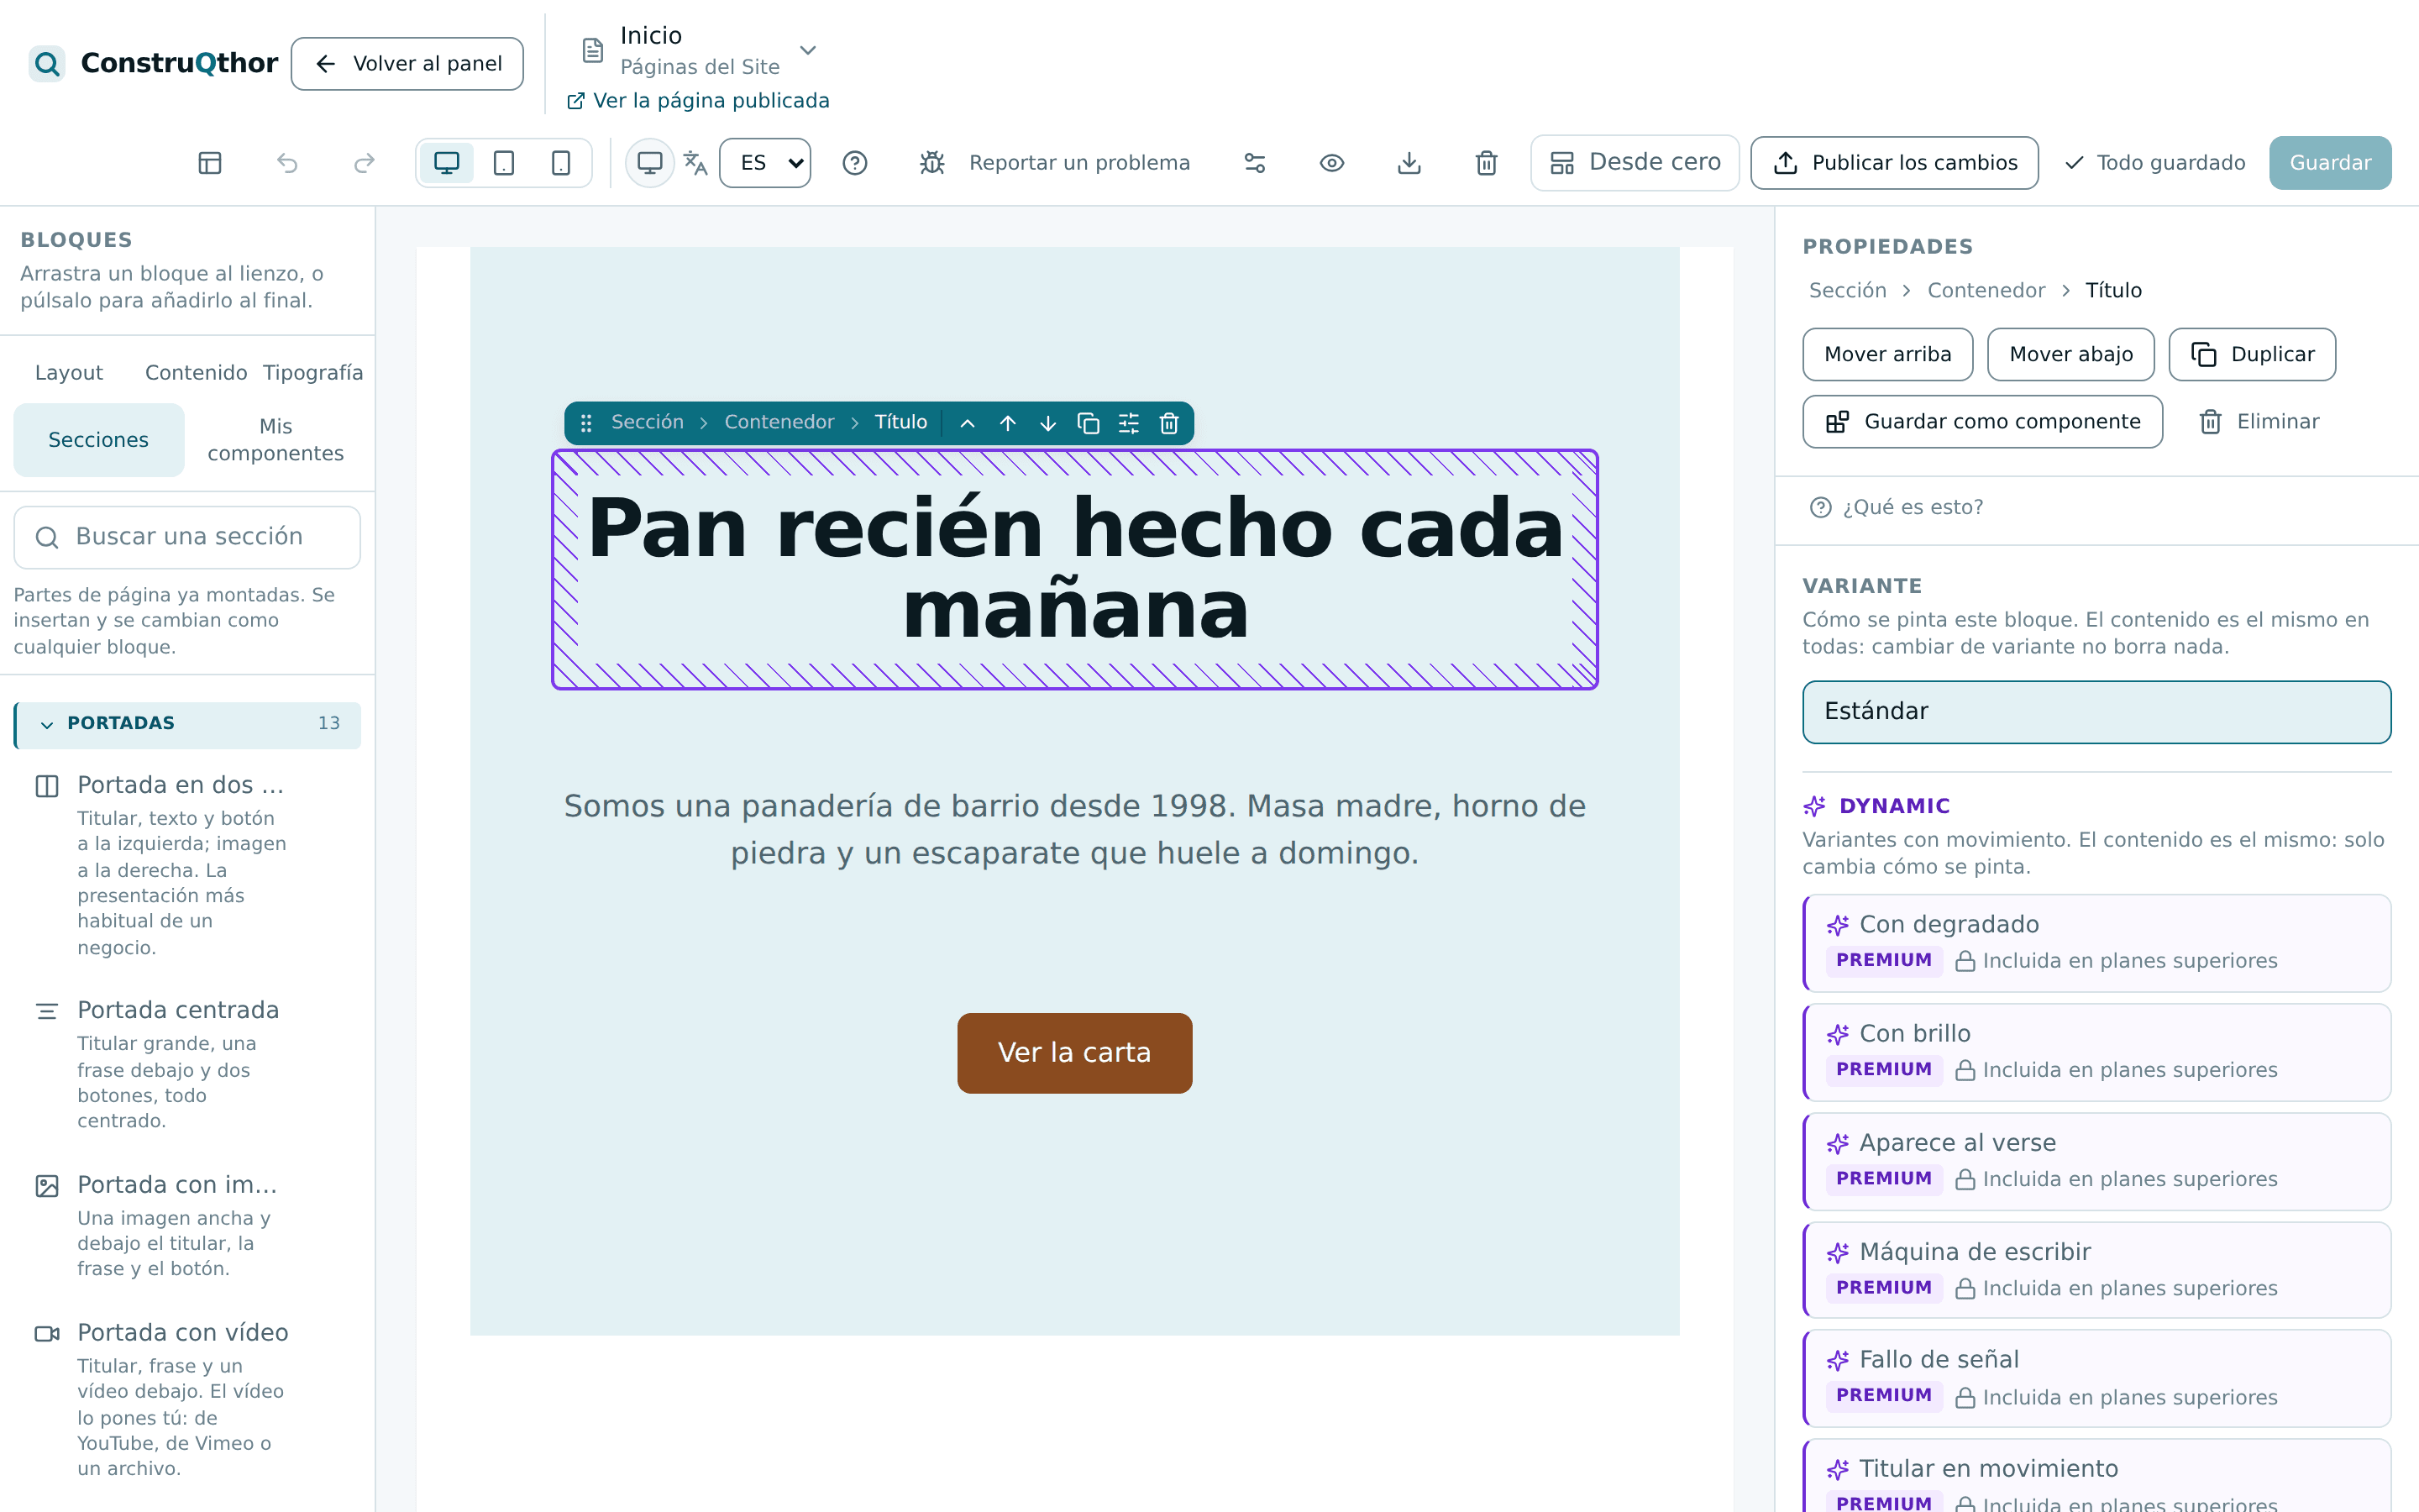Focus the Buscar una sección field
The height and width of the screenshot is (1512, 2419).
187,537
